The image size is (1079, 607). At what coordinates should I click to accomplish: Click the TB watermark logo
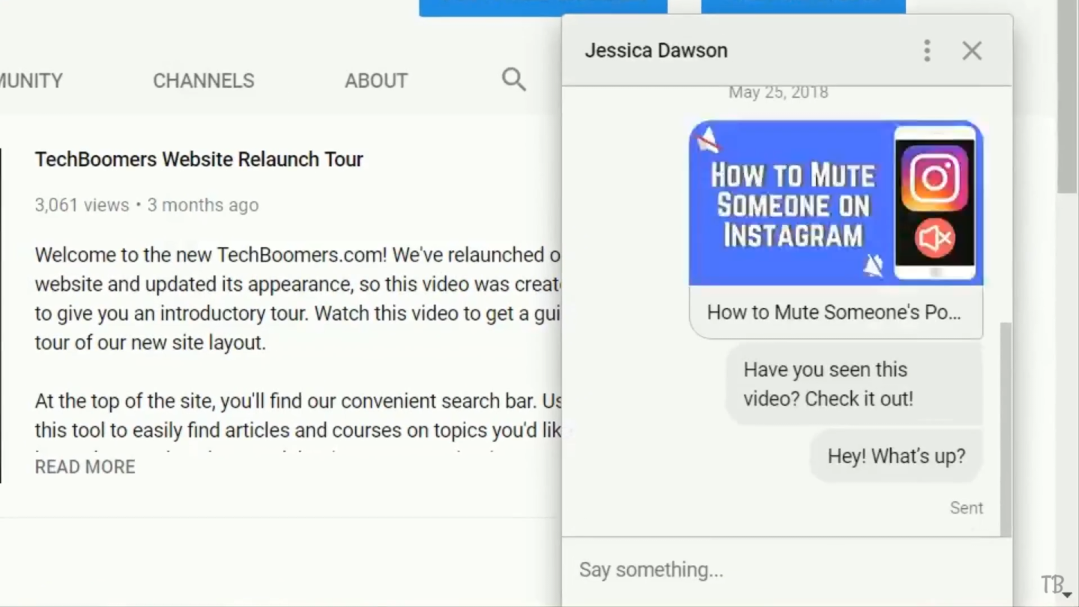click(1054, 585)
